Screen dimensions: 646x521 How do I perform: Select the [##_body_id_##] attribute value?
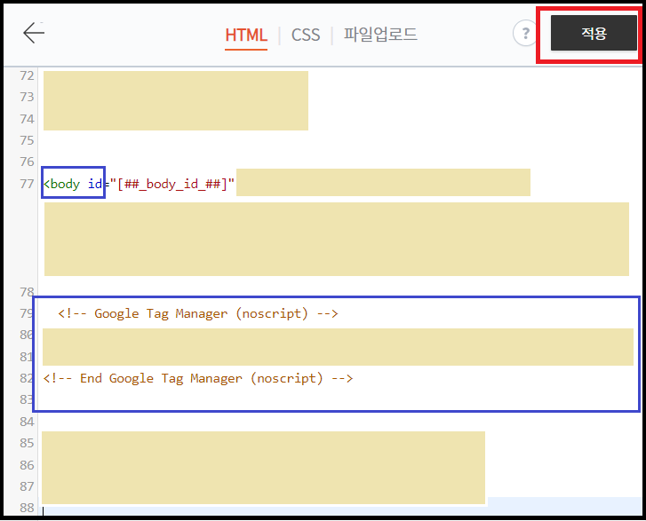click(x=172, y=184)
